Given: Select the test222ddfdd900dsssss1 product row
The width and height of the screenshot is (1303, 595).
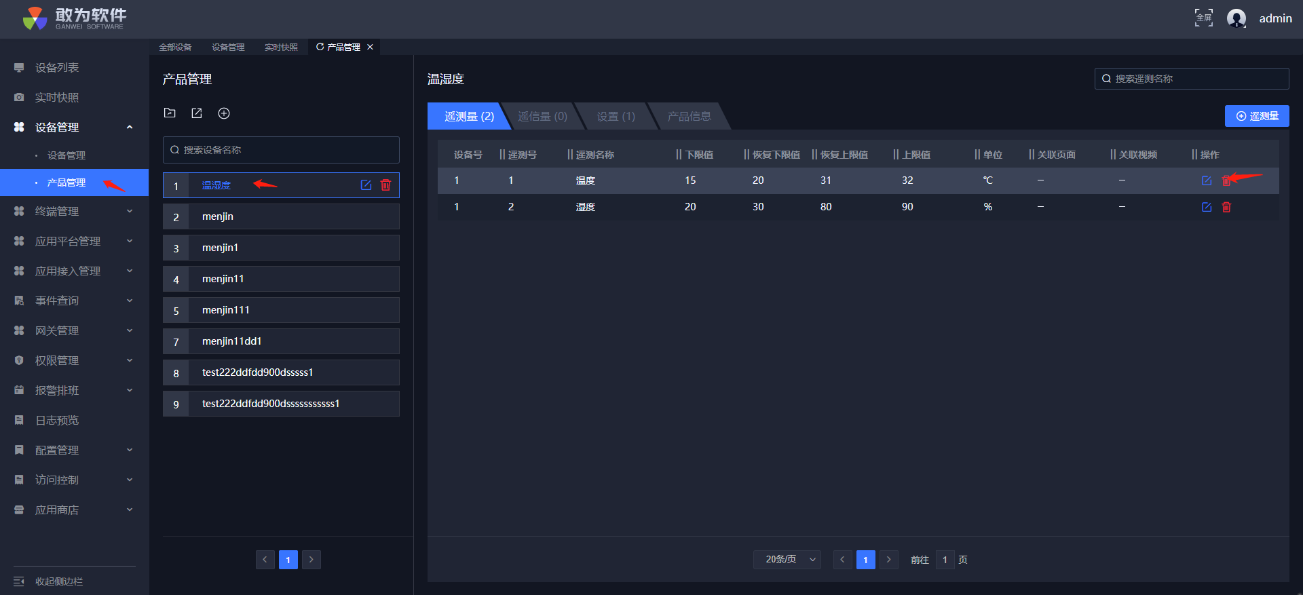Looking at the screenshot, I should click(281, 372).
